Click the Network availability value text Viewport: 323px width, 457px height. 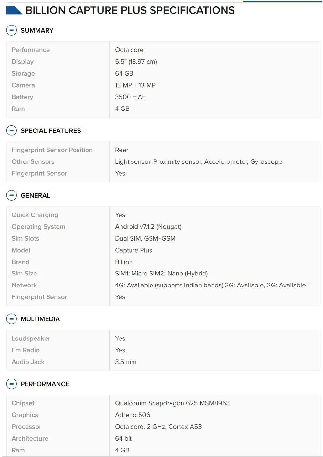click(210, 285)
